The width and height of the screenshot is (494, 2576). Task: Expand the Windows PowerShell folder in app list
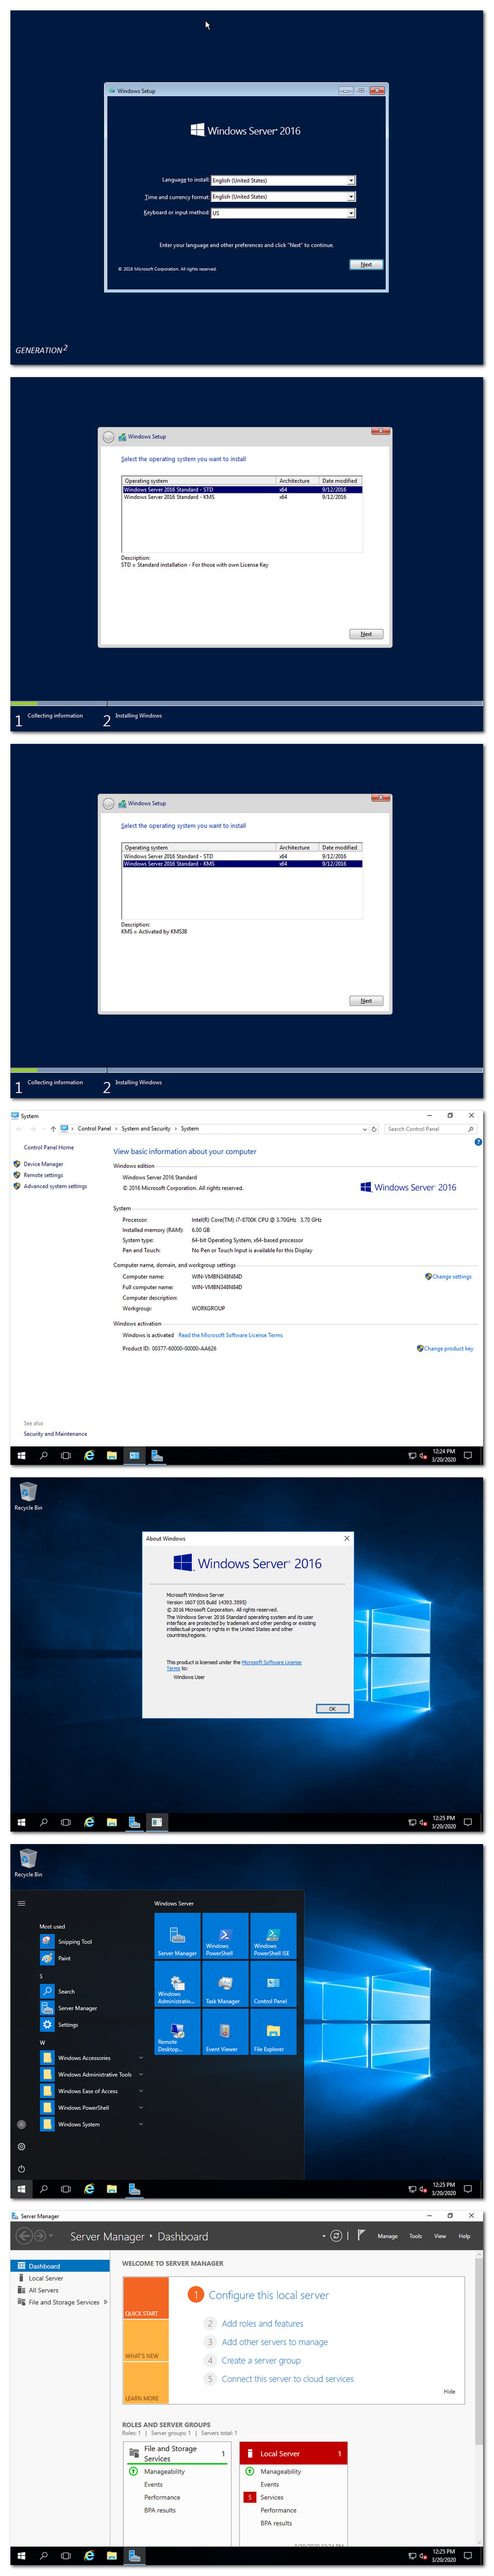[92, 2107]
